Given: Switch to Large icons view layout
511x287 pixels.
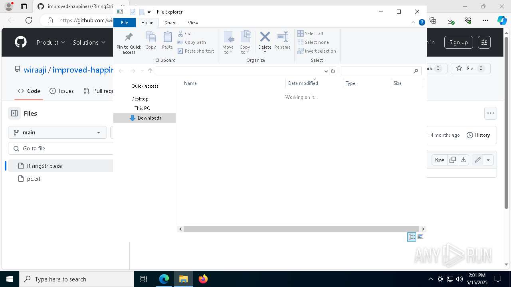Looking at the screenshot, I should point(420,237).
